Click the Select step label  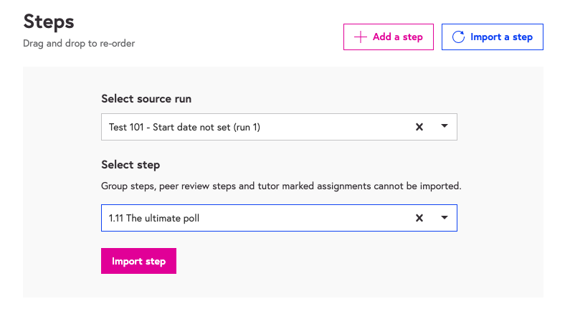130,165
